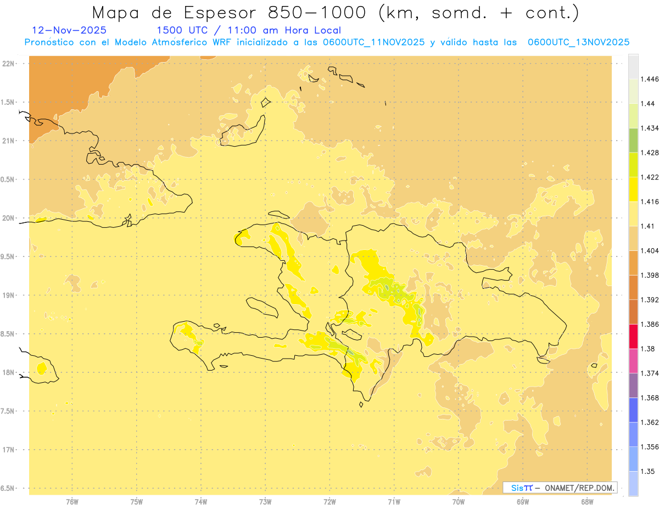Select the lime swatch between 1.422 and 1.428
This screenshot has height=509, width=659.
(633, 165)
